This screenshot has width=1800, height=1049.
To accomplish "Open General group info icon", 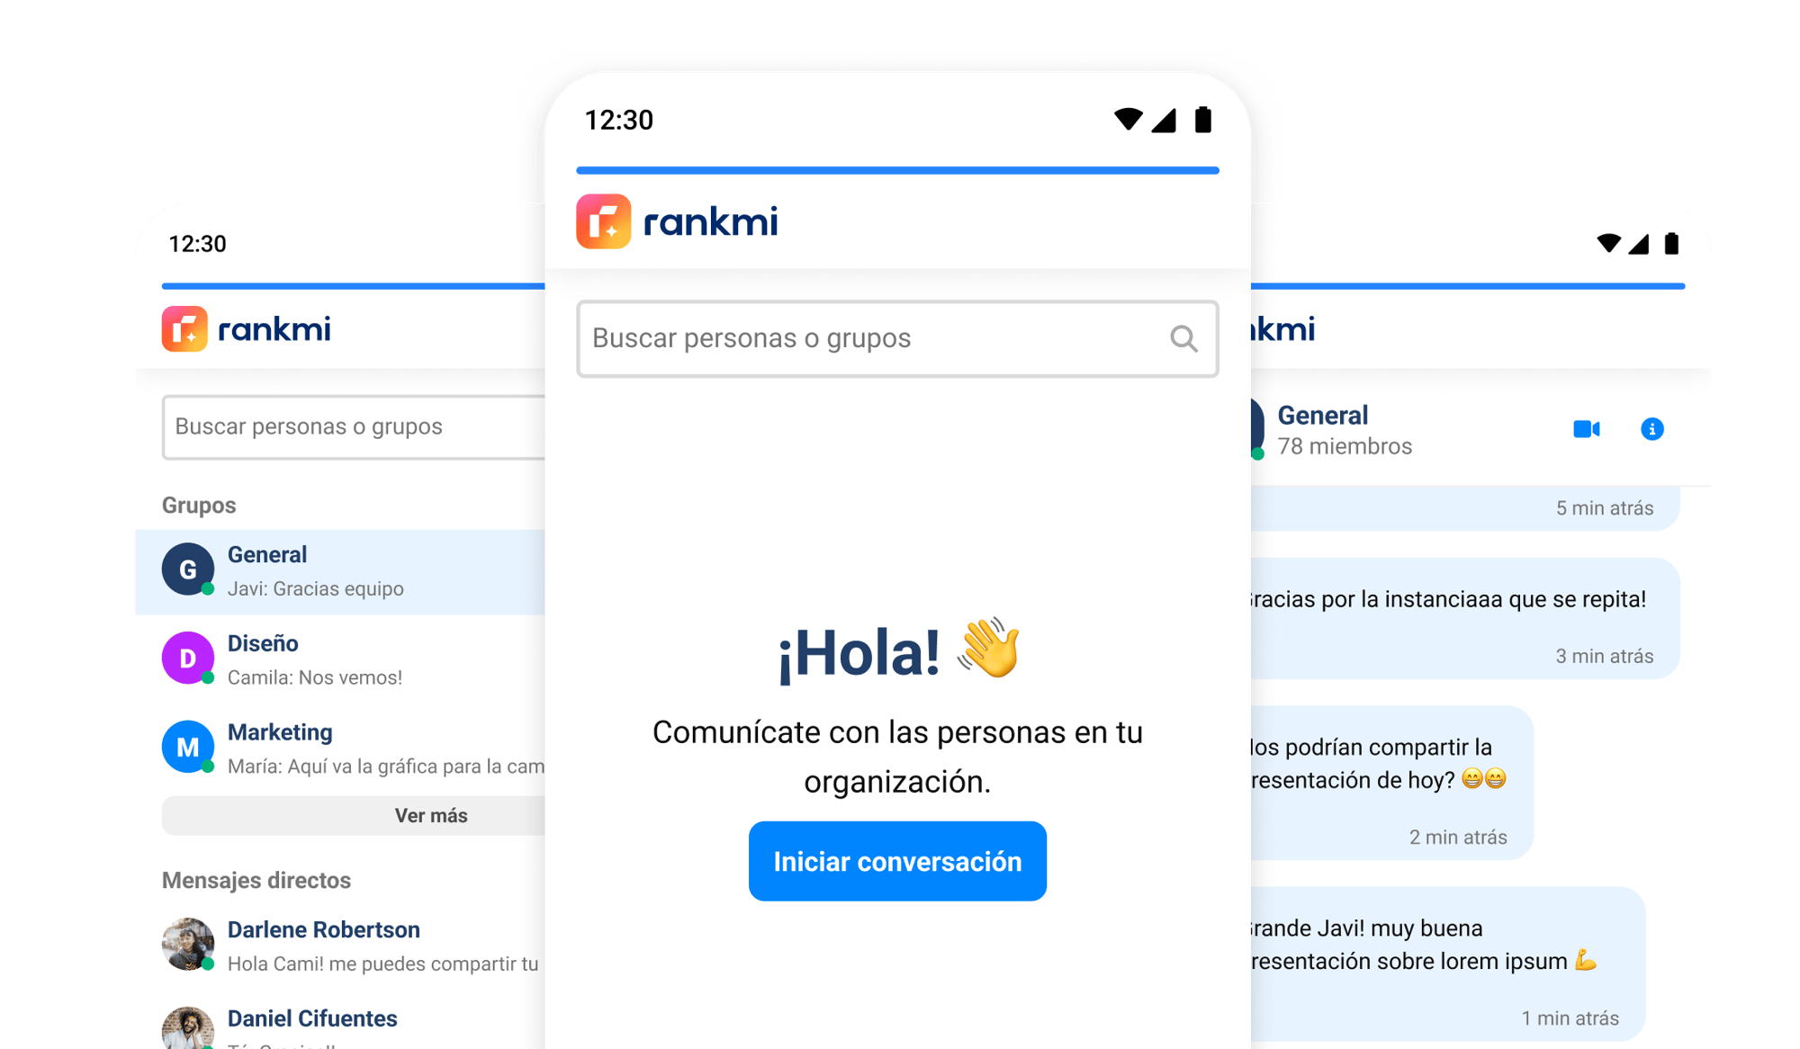I will 1651,429.
